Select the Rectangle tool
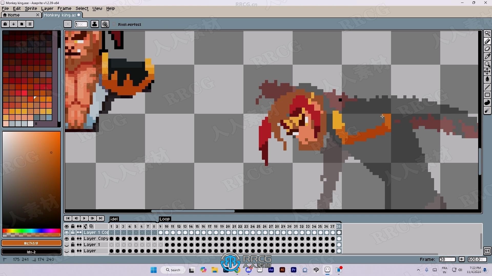 [487, 95]
